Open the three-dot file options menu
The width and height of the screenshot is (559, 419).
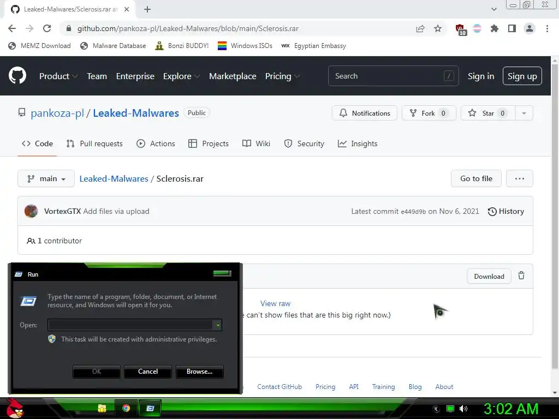point(520,178)
